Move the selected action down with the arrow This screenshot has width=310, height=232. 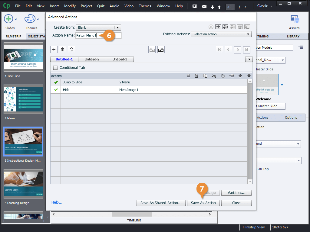pos(249,76)
